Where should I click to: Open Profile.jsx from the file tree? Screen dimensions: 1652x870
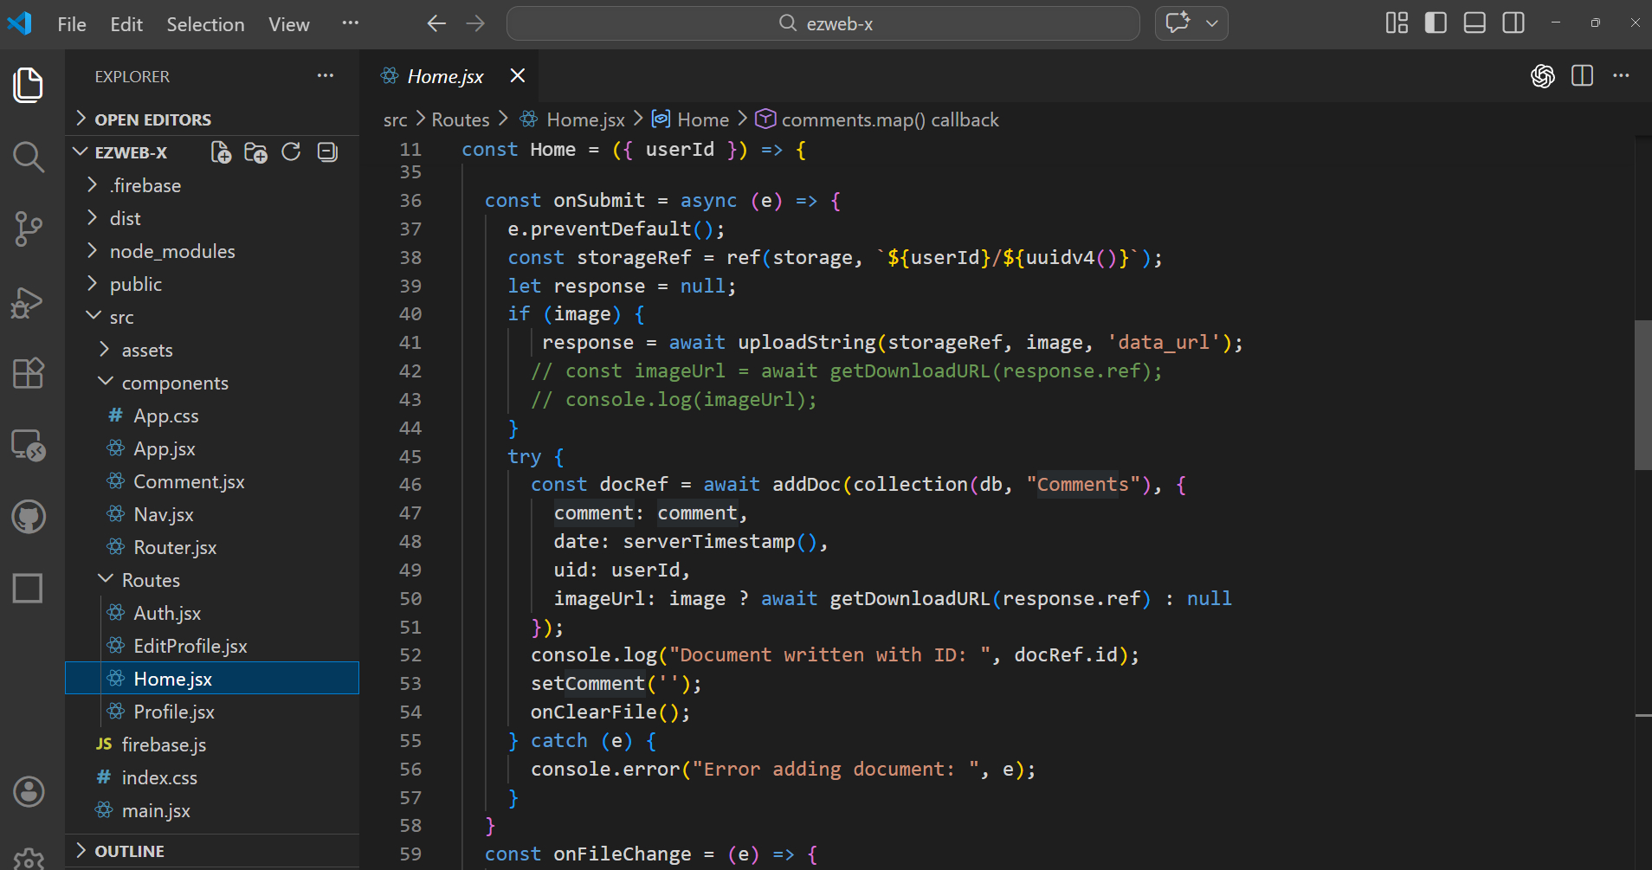tap(173, 712)
